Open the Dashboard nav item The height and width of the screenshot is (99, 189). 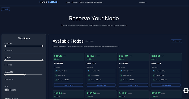98,2
